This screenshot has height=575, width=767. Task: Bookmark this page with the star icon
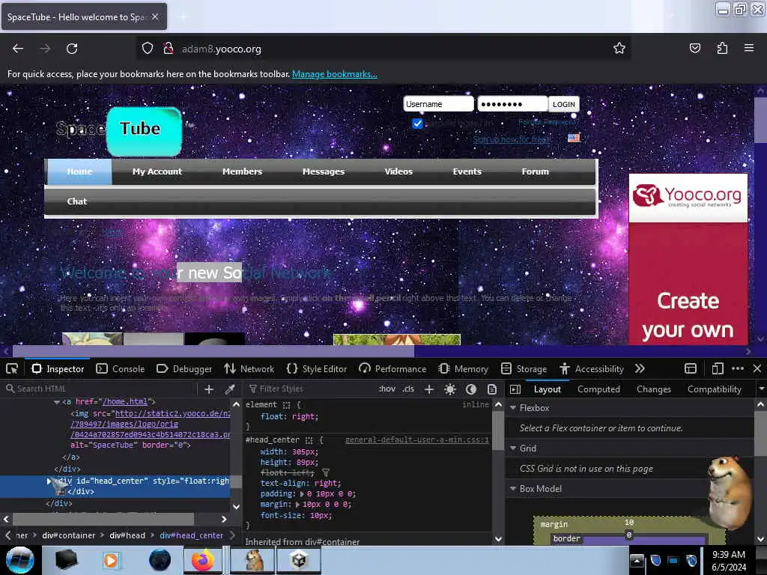pyautogui.click(x=619, y=48)
